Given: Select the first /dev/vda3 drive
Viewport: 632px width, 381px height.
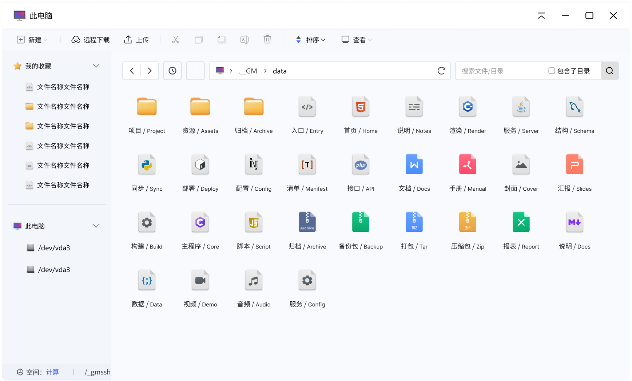Looking at the screenshot, I should tap(48, 248).
